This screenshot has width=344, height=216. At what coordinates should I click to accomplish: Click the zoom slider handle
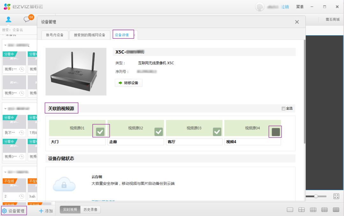(316, 196)
